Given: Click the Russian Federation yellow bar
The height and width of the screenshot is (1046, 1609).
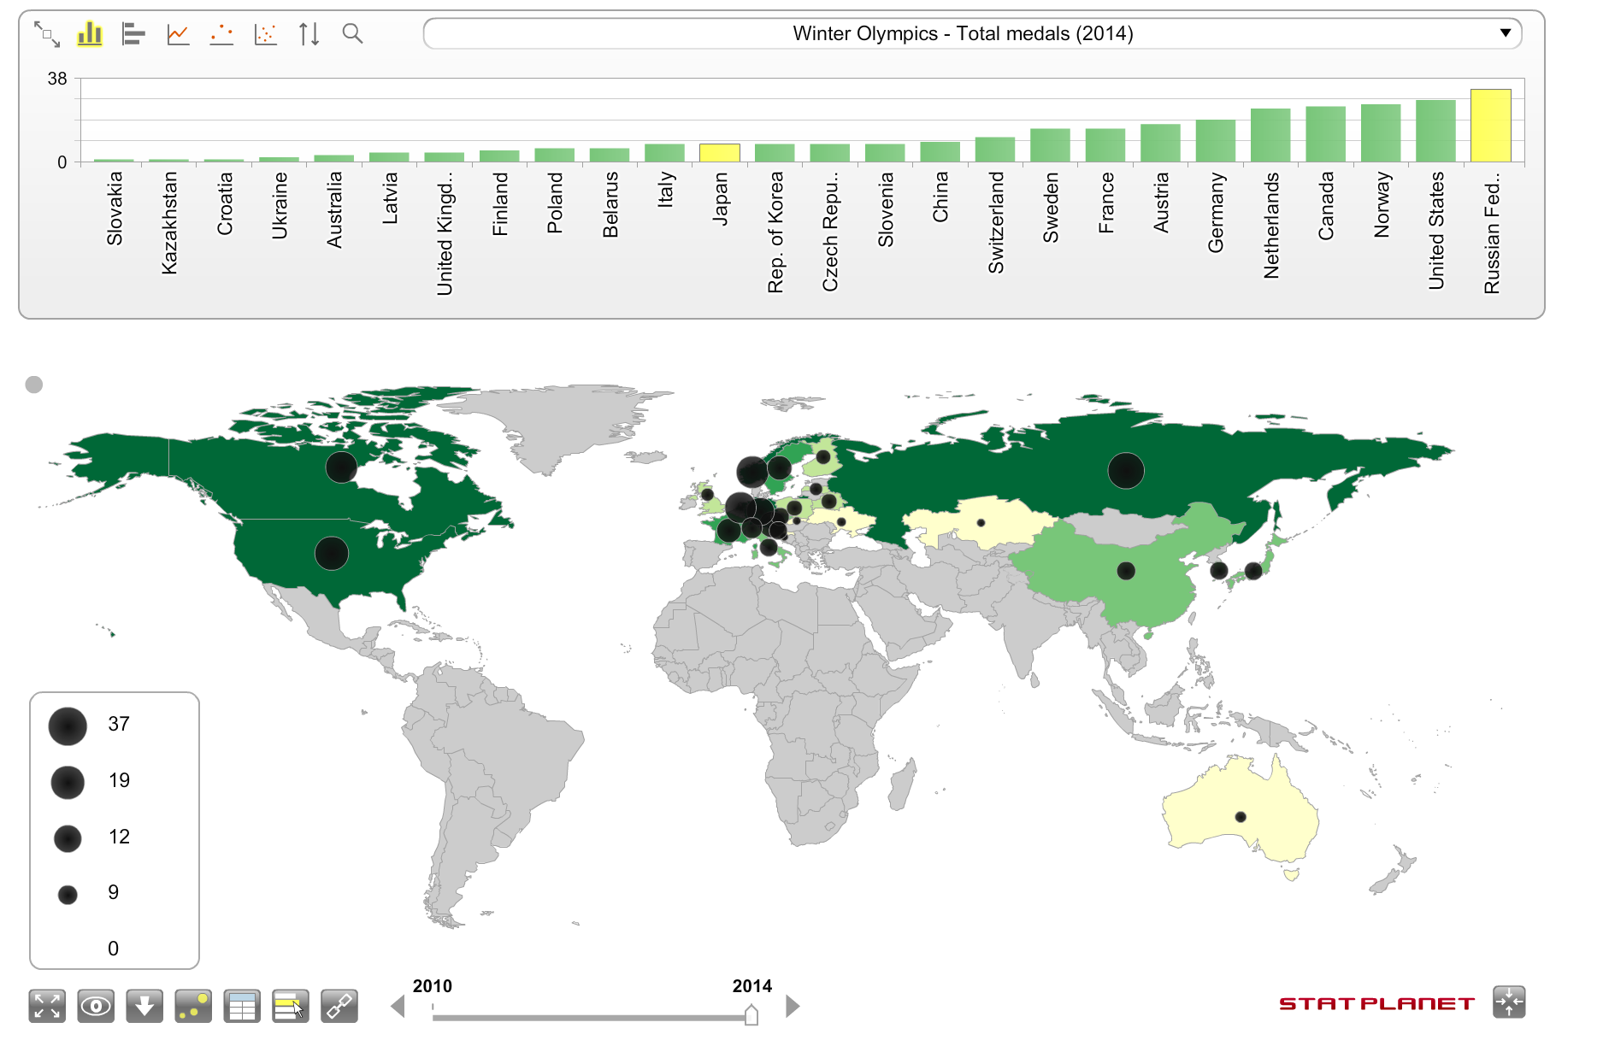Looking at the screenshot, I should coord(1490,126).
